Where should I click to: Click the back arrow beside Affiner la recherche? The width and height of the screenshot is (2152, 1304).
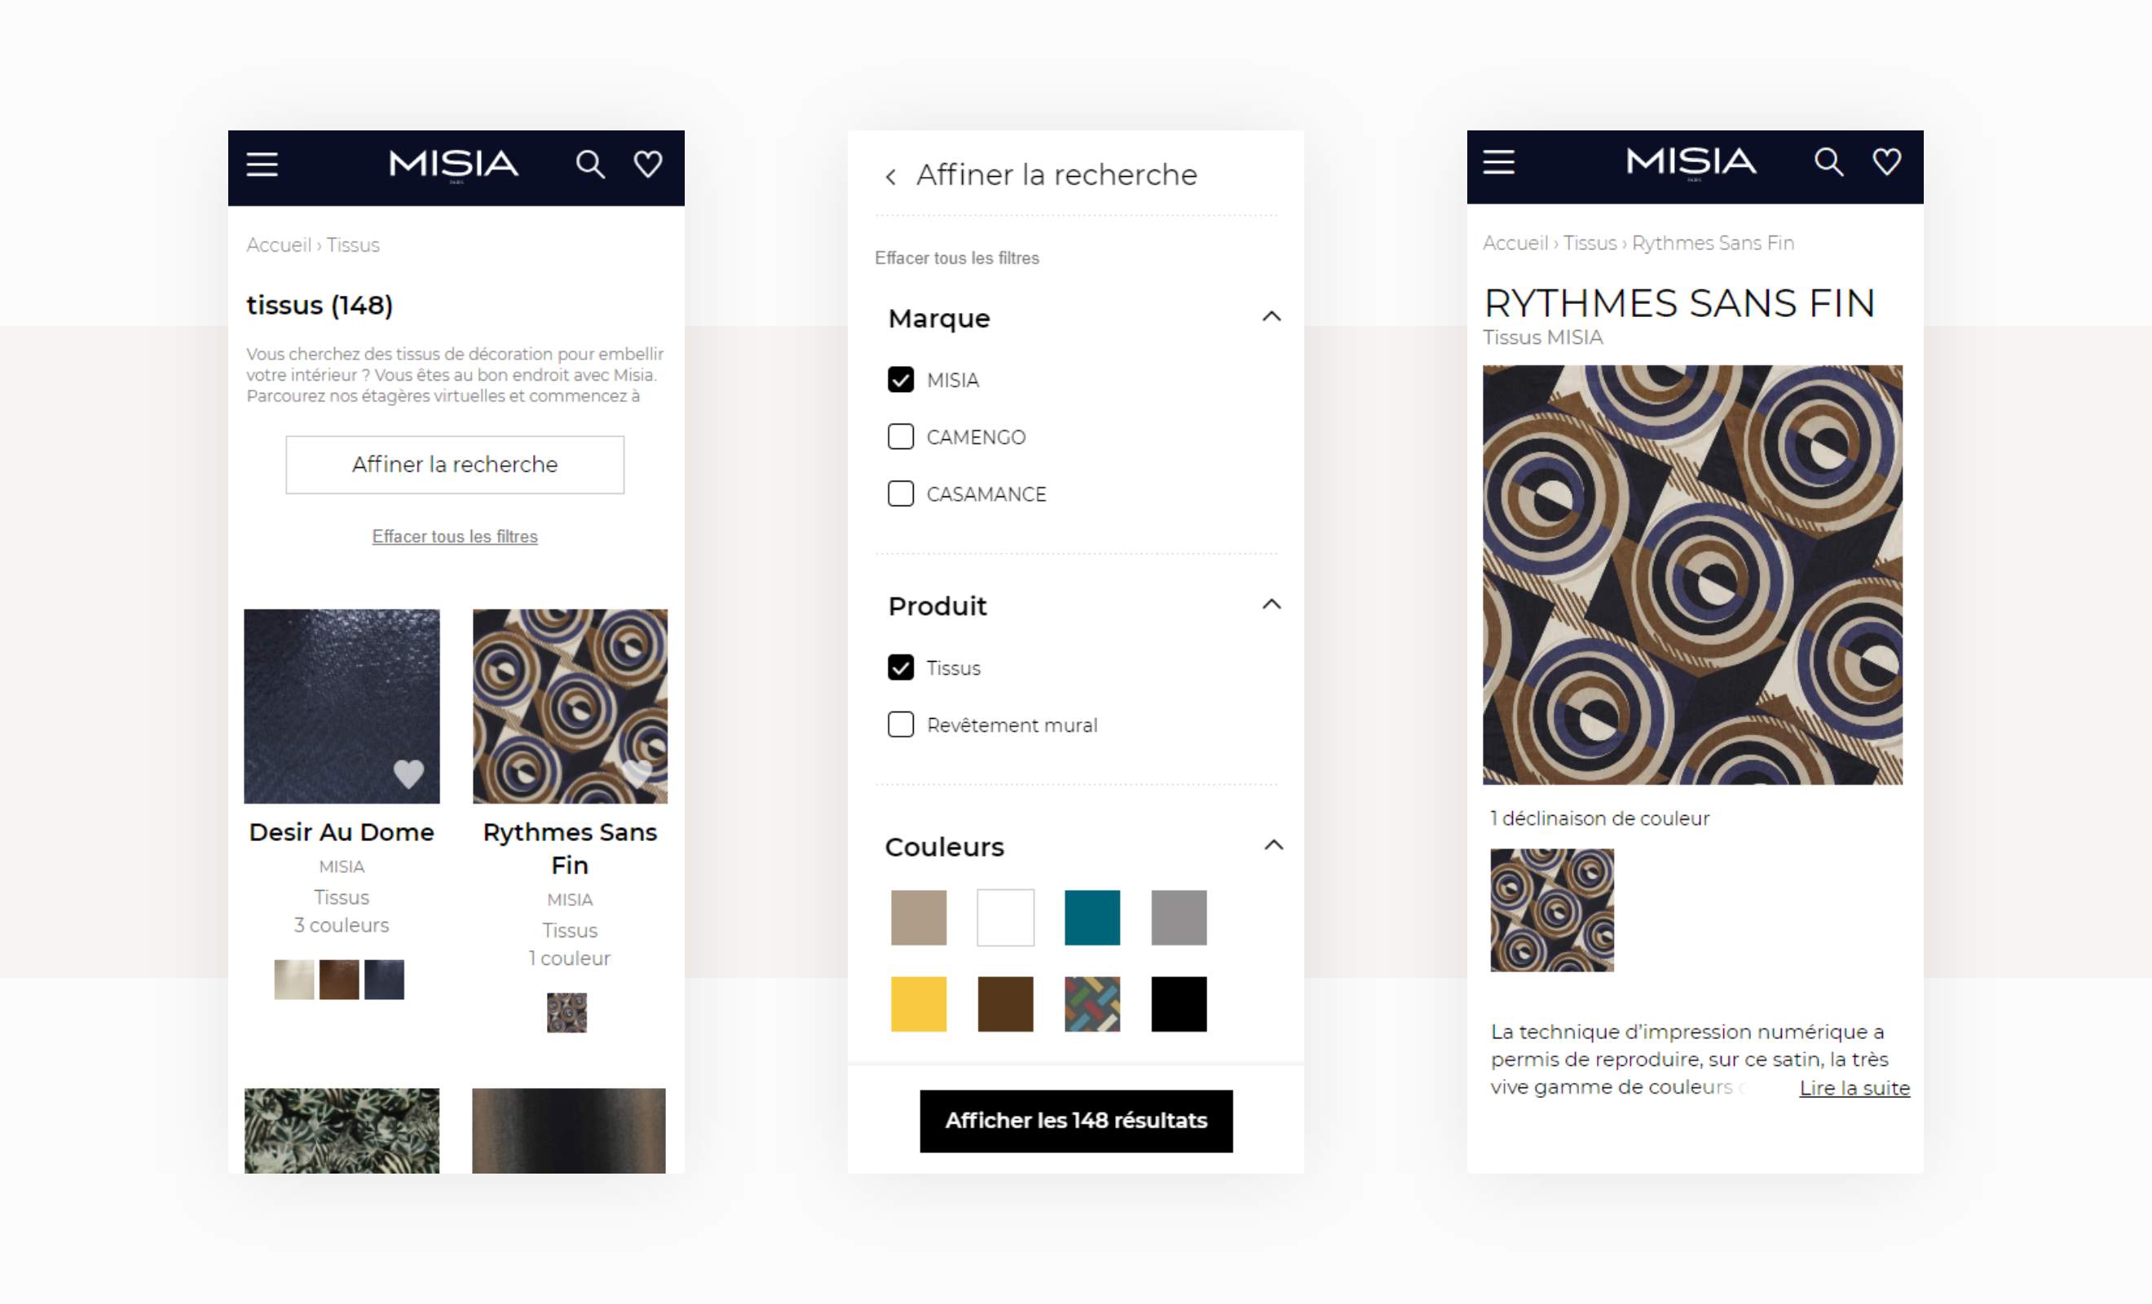pyautogui.click(x=890, y=178)
